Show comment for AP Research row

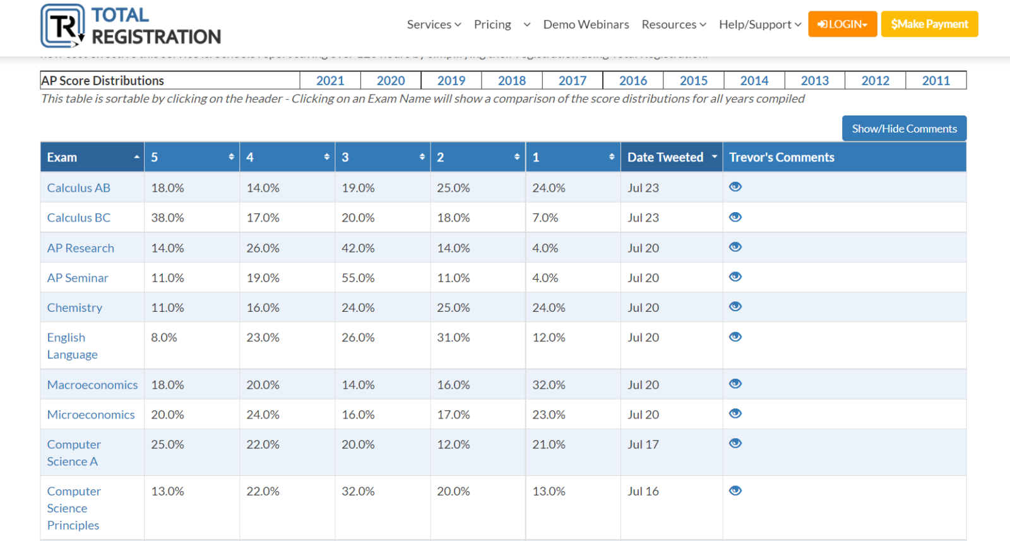click(x=735, y=247)
